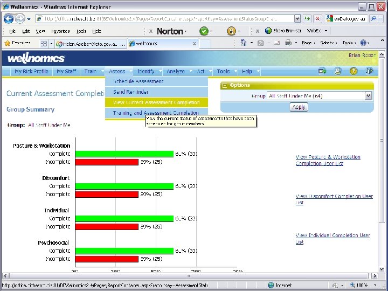Image resolution: width=388 pixels, height=291 pixels.
Task: Click the Wellnomics yellow help icon
Action: [354, 71]
